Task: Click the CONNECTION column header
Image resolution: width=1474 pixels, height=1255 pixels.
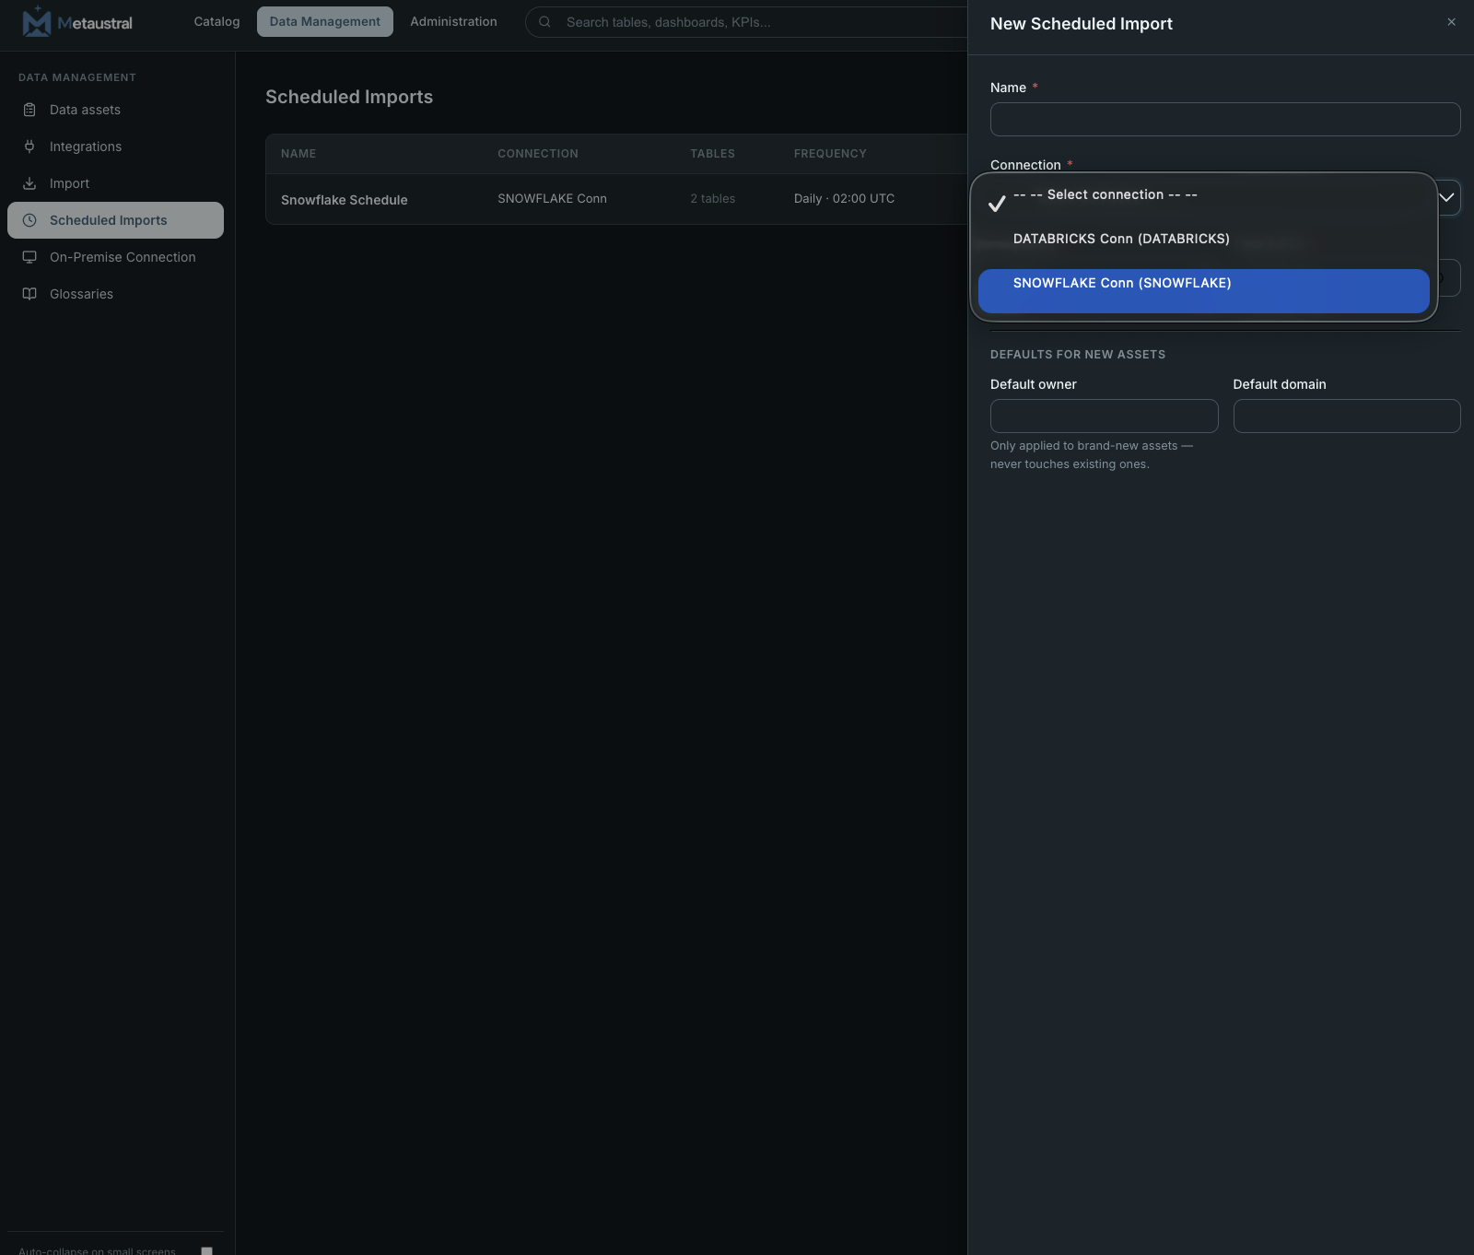Action: tap(538, 154)
